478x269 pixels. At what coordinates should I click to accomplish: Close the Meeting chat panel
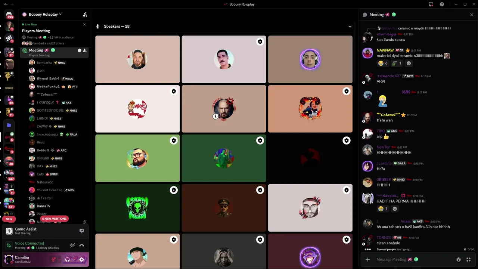click(472, 15)
